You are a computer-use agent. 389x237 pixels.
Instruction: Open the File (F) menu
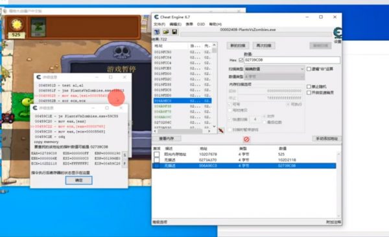coord(159,25)
